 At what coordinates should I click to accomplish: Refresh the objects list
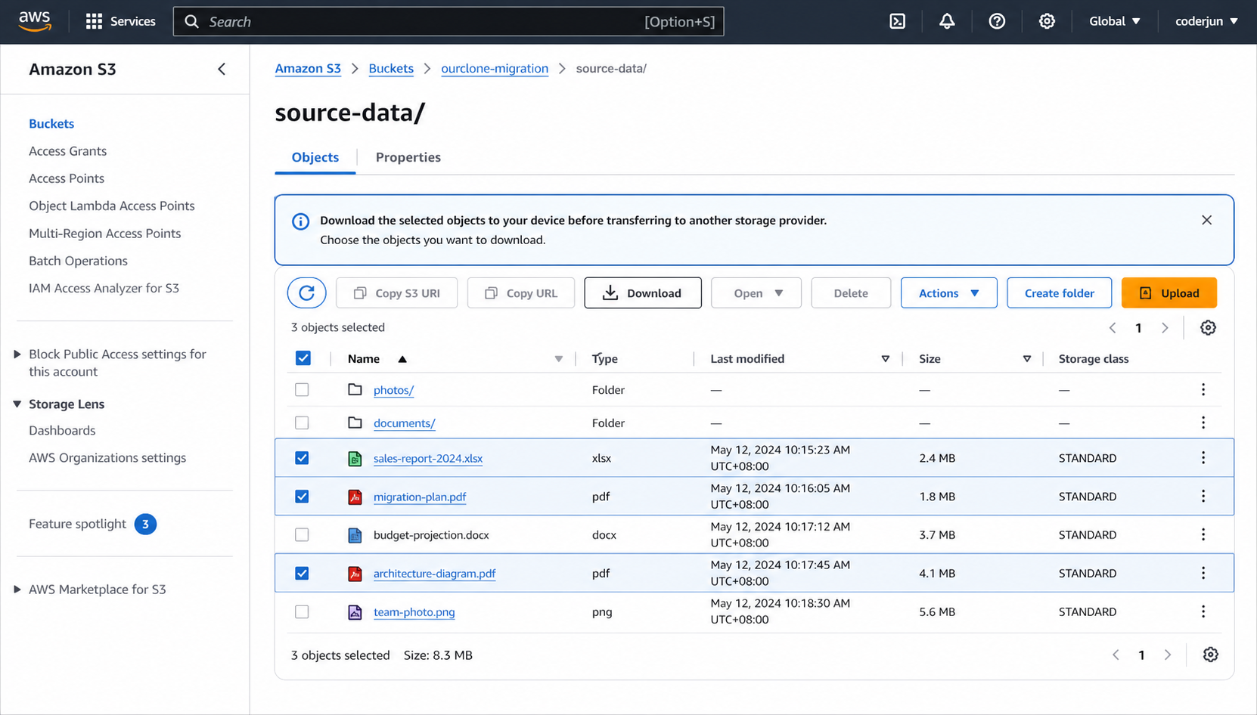306,292
